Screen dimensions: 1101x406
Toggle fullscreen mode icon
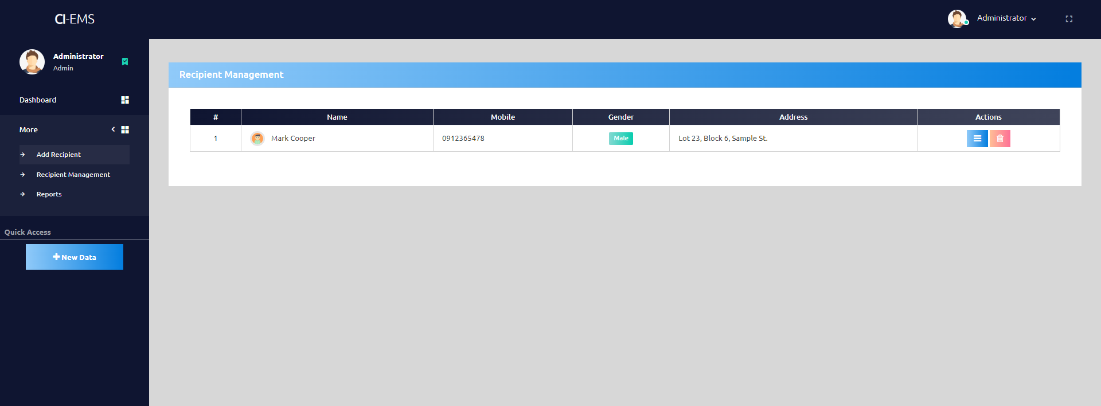click(x=1069, y=19)
